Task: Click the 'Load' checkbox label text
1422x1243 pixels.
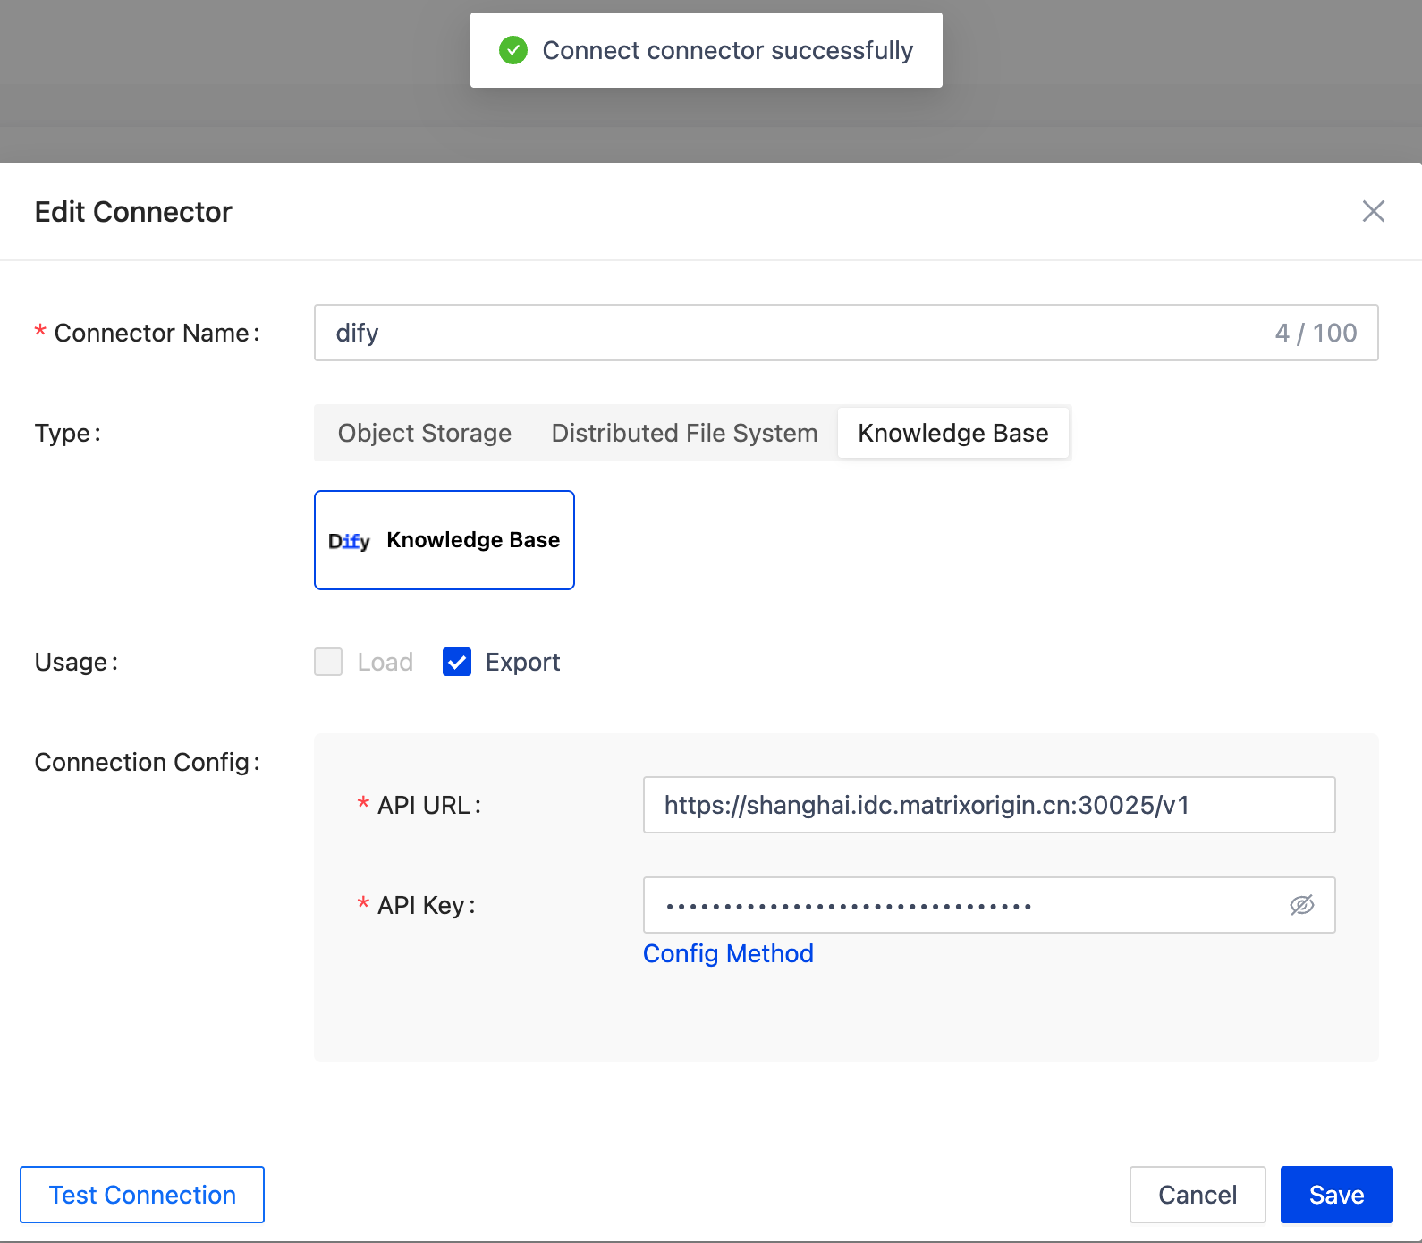Action: 385,662
